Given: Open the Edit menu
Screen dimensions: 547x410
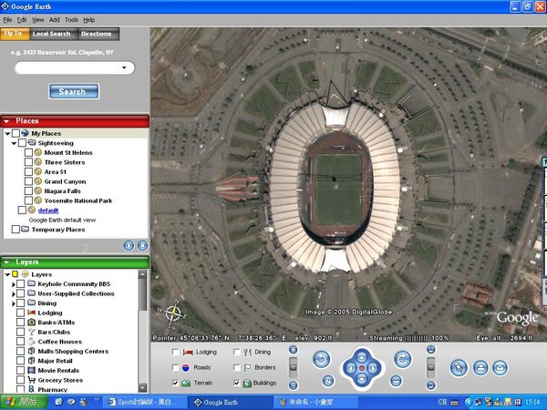Looking at the screenshot, I should pos(22,20).
